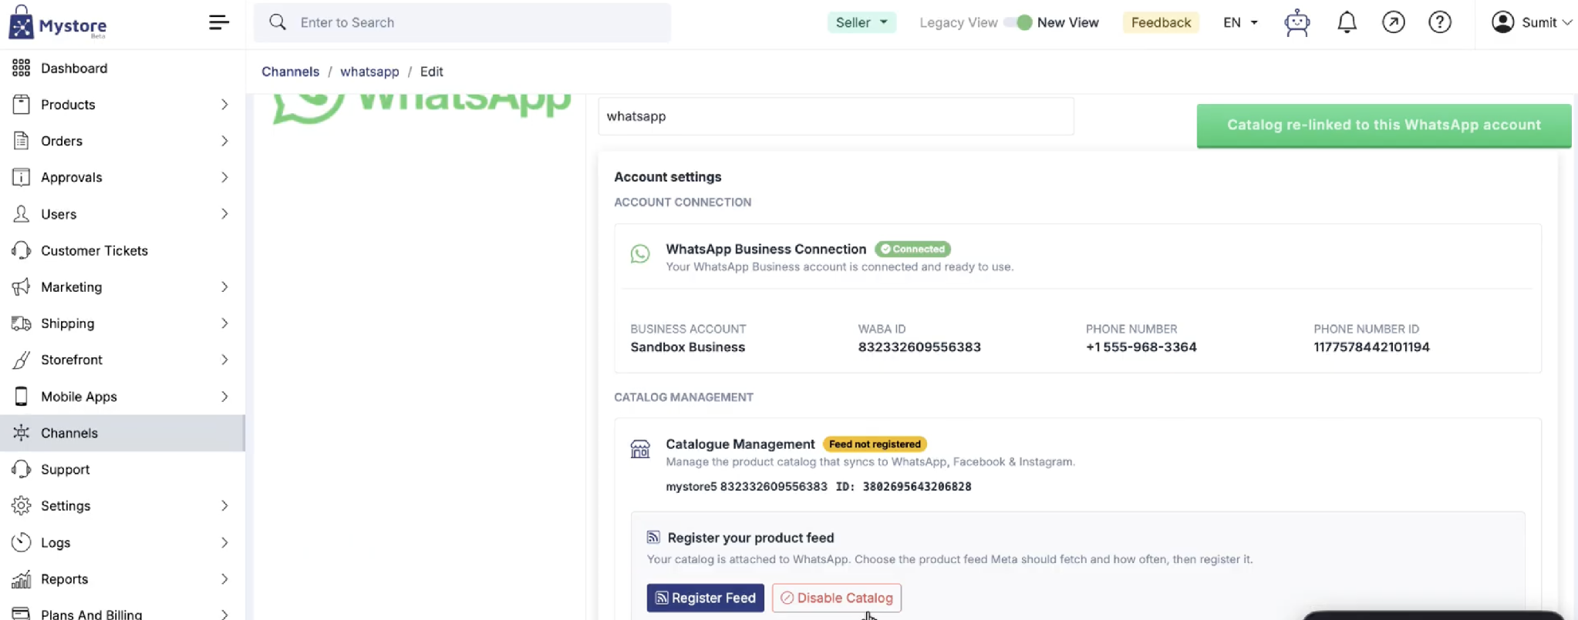Click the whatsapp channel name field
This screenshot has width=1578, height=620.
836,116
